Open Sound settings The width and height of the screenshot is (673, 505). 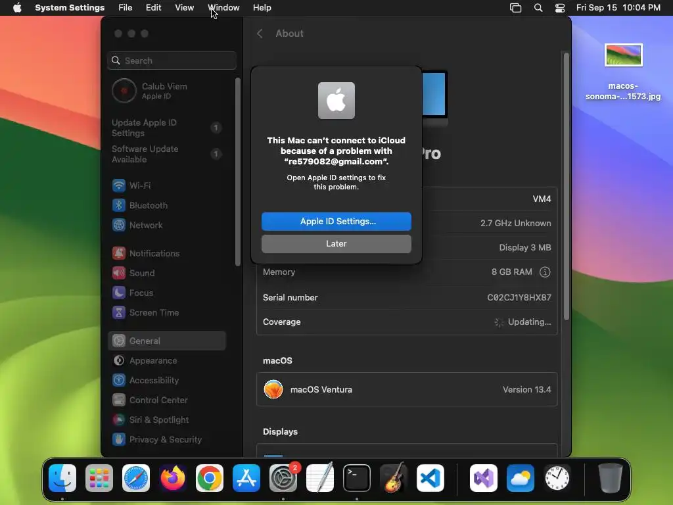168,273
